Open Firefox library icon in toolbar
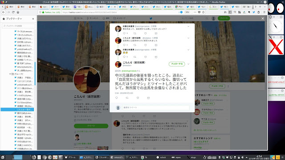285x160 pixels. click(225, 12)
